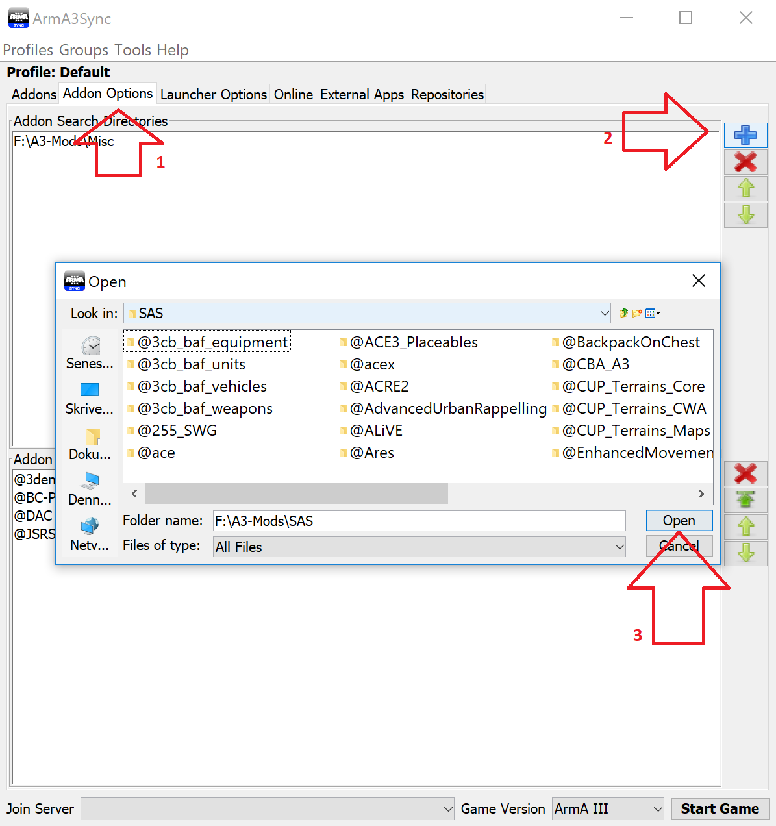Viewport: 776px width, 826px height.
Task: Click the Up One Level folder icon
Action: point(623,313)
